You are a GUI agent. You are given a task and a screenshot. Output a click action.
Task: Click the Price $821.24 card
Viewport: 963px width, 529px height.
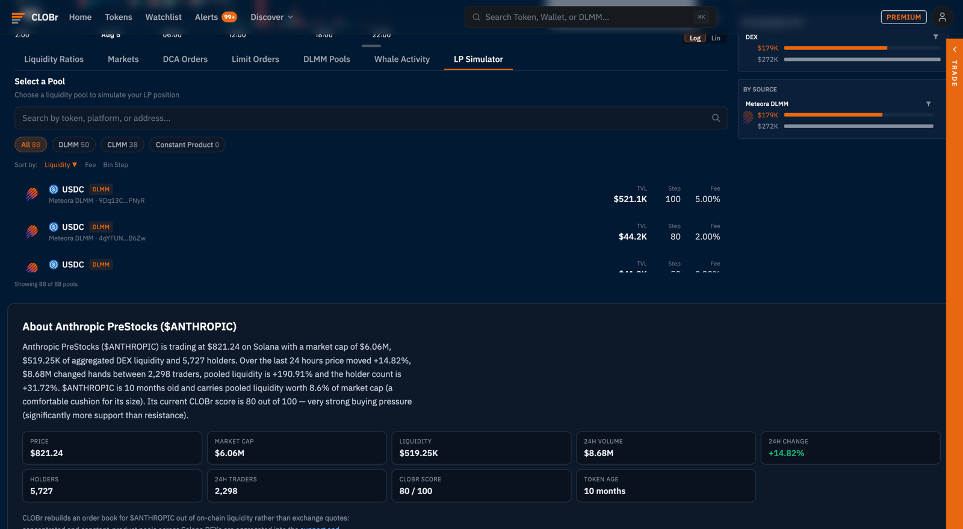click(x=112, y=448)
